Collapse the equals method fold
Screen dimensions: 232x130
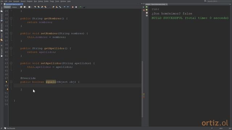pyautogui.click(x=11, y=82)
